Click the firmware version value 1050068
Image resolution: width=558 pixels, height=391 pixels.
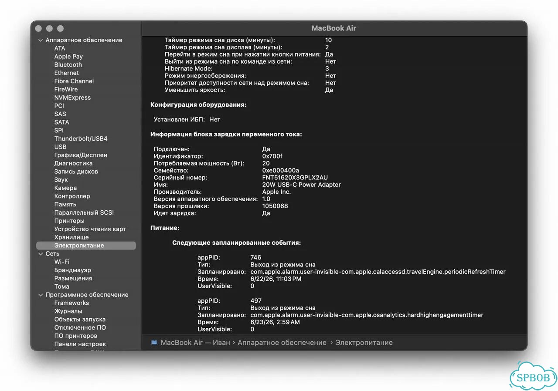click(x=275, y=206)
